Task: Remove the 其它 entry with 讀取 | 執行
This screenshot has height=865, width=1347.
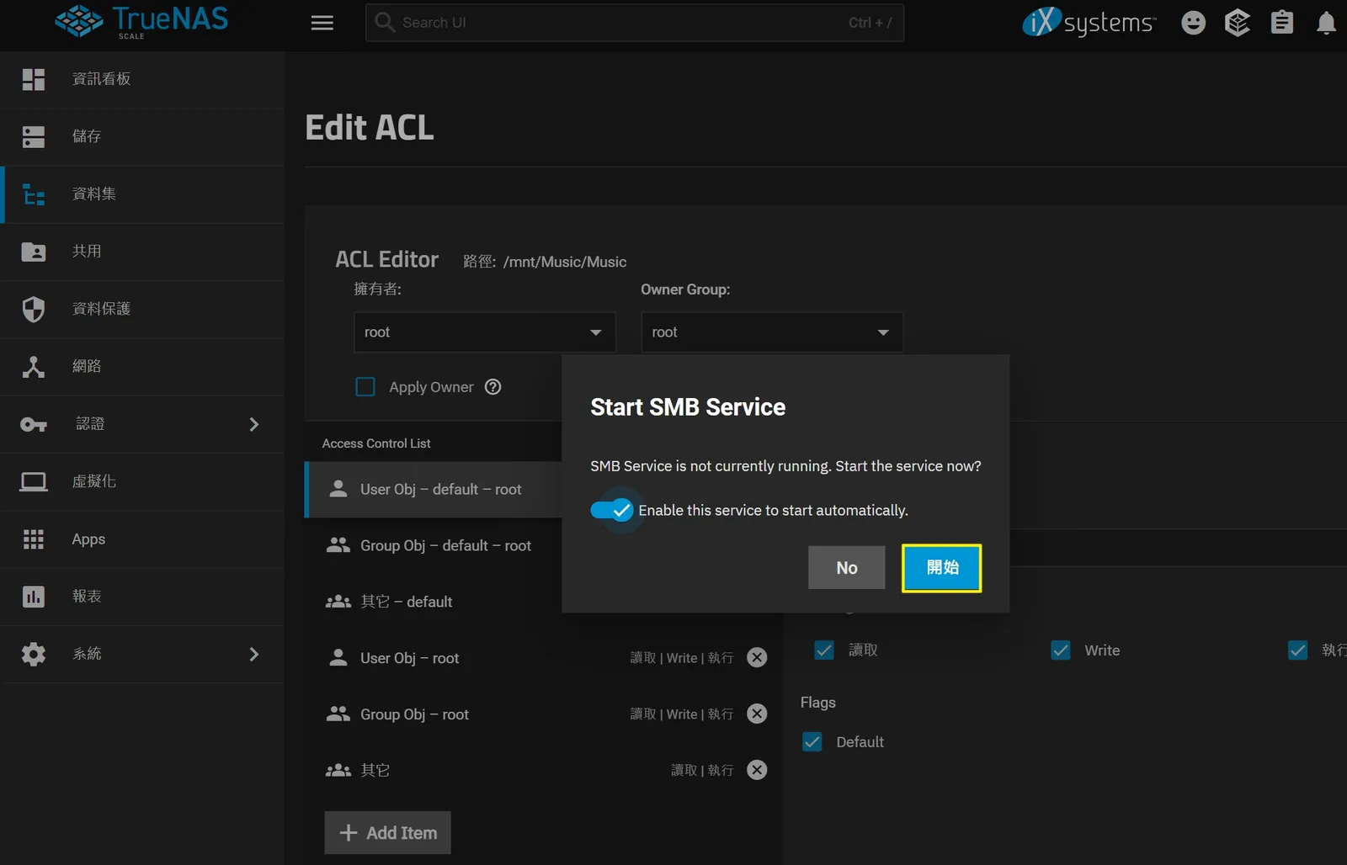Action: [x=757, y=770]
